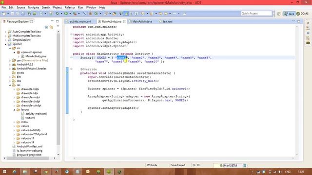The image size is (312, 175).
Task: Select ic_launcher-web.png file
Action: (x=29, y=151)
